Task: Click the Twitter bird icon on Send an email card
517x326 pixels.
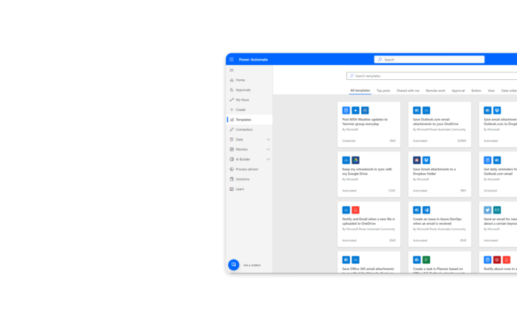Action: (487, 210)
